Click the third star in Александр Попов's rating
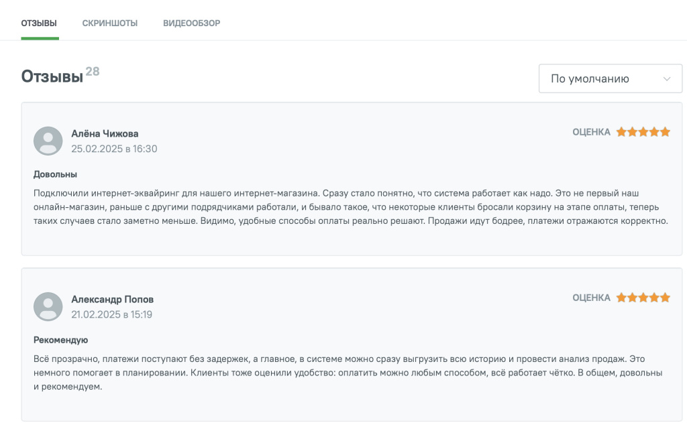The image size is (687, 423). click(x=643, y=298)
